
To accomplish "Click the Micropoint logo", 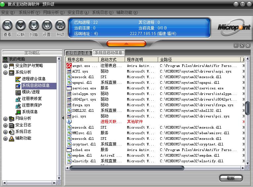I will click(234, 27).
